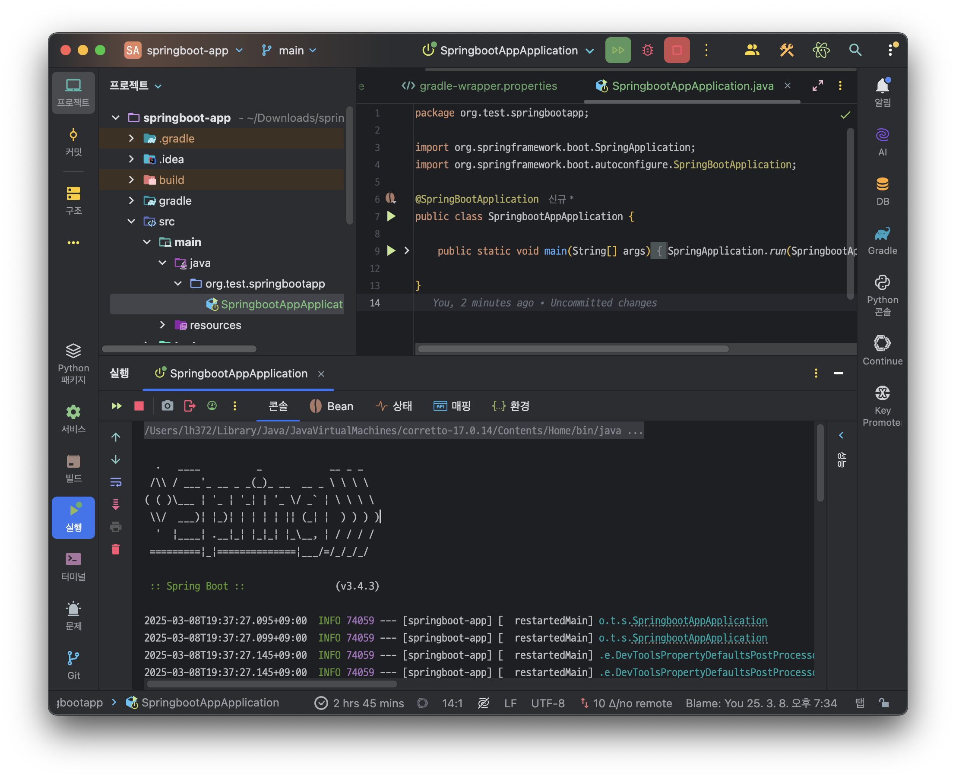This screenshot has width=956, height=779.
Task: Open the Commit tool window
Action: pos(73,142)
